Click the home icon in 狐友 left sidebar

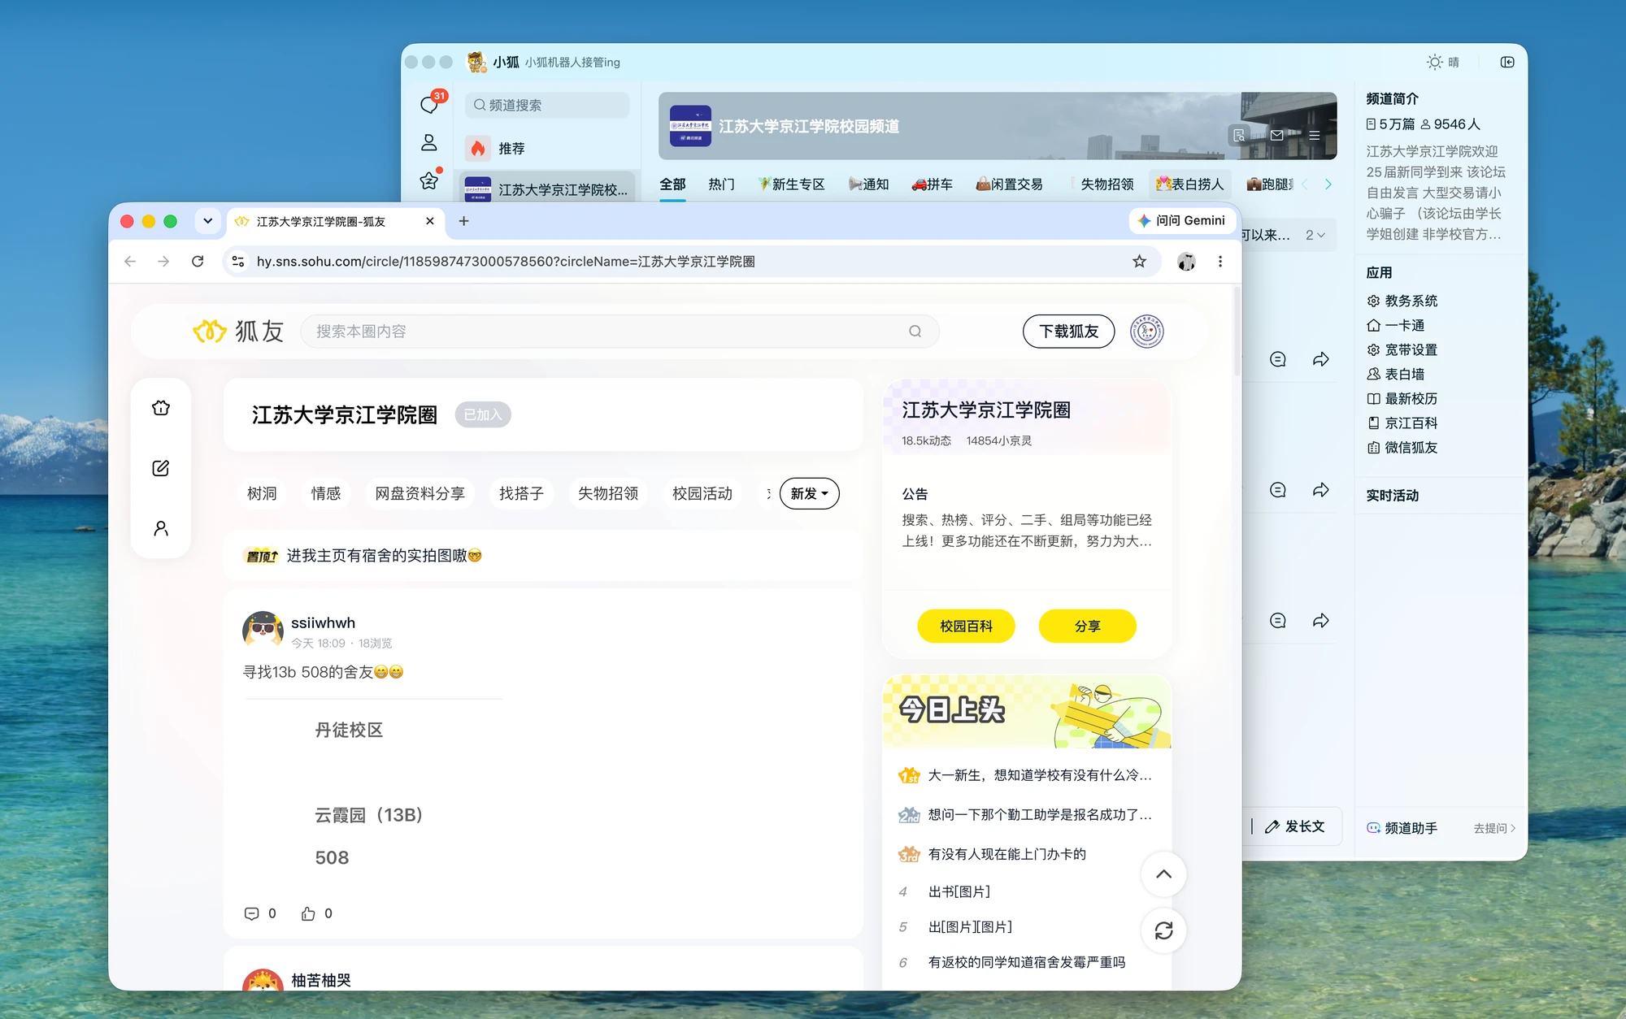tap(161, 408)
